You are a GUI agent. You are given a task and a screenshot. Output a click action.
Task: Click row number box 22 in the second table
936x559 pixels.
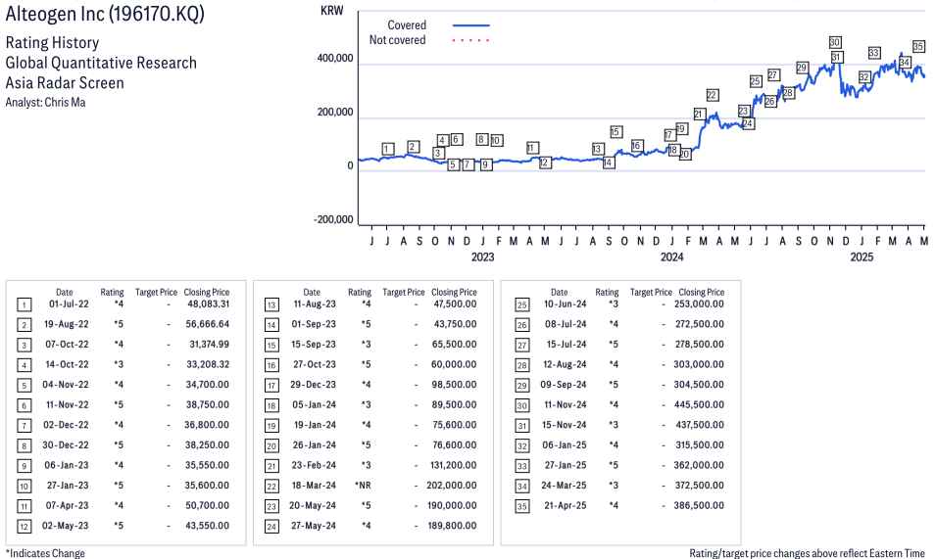[x=271, y=487]
